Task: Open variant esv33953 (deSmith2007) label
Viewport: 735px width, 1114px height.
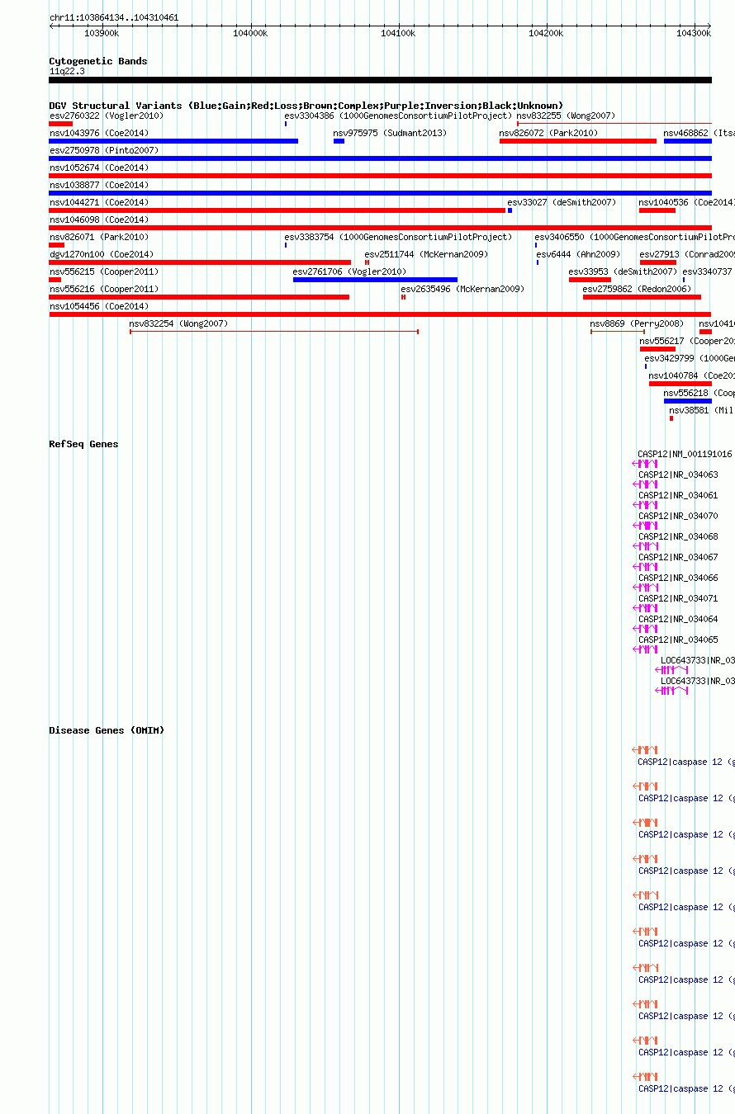Action: pyautogui.click(x=623, y=271)
